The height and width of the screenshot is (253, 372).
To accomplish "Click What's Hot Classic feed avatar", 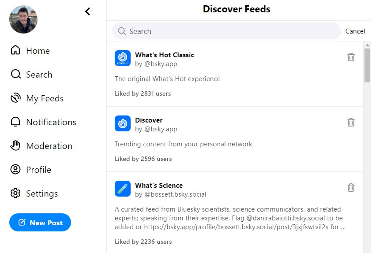I will pyautogui.click(x=123, y=58).
